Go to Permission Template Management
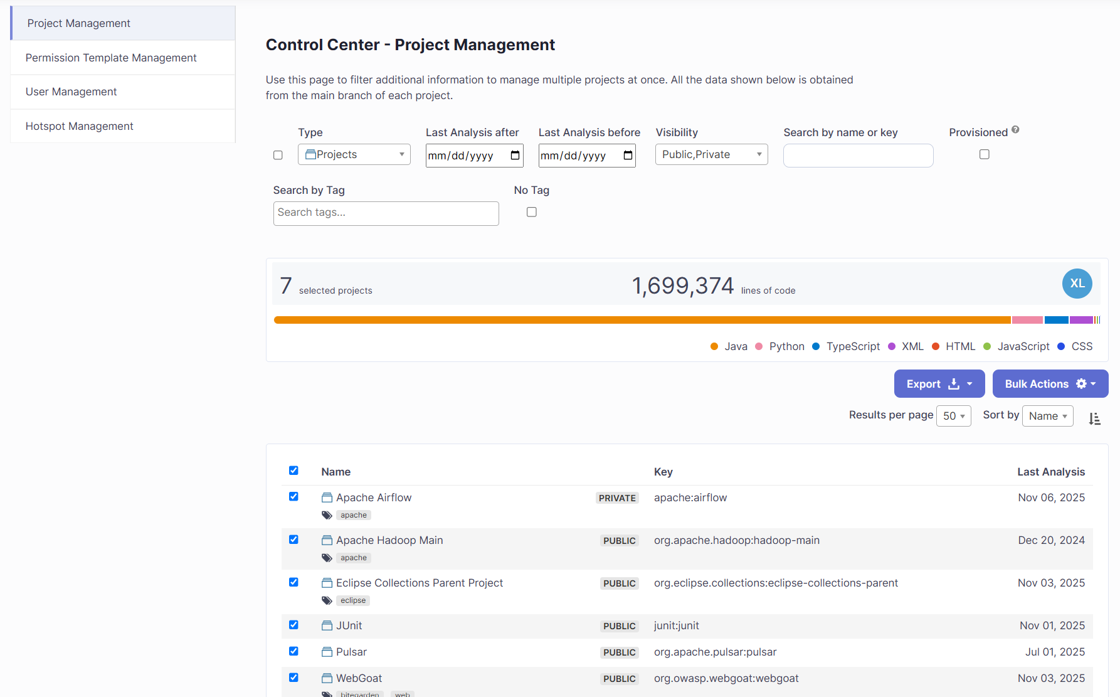The height and width of the screenshot is (697, 1120). (111, 58)
